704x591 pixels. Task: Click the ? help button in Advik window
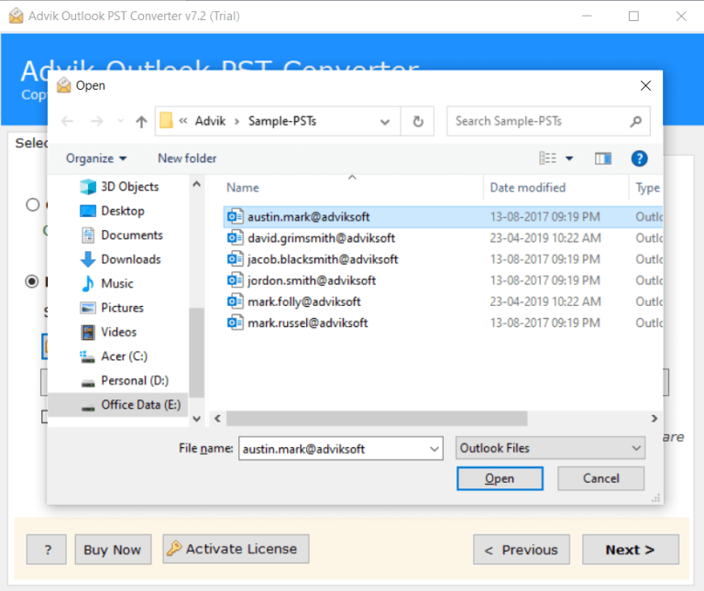(47, 549)
